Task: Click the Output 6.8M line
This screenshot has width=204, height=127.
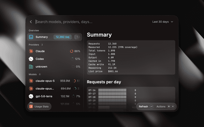Action: (101, 57)
